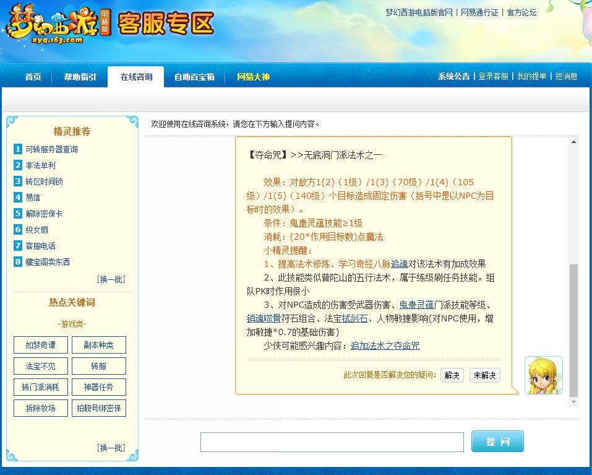Select recommendation 转区时间锁
The image size is (592, 475).
coord(44,181)
